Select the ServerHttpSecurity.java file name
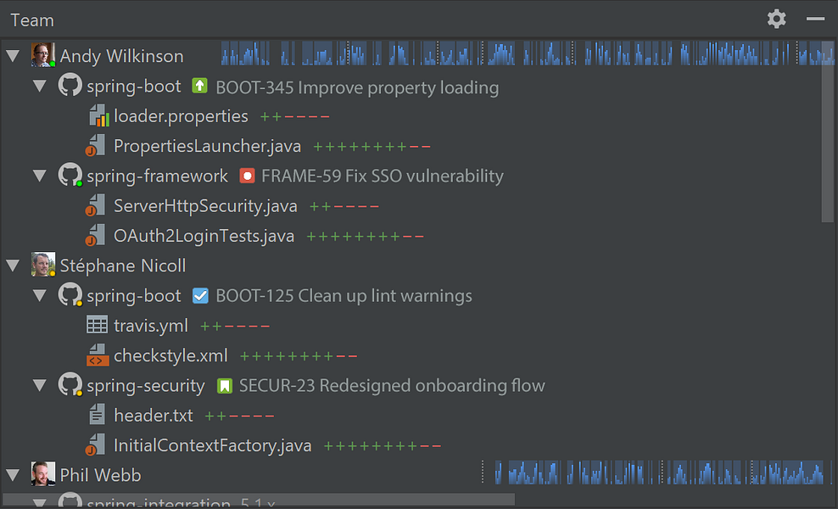The image size is (838, 509). point(205,206)
